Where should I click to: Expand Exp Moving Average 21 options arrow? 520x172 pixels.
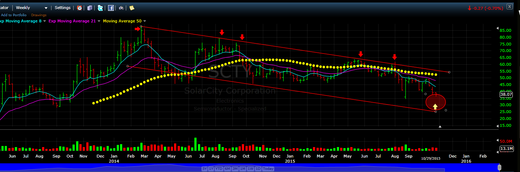point(99,21)
